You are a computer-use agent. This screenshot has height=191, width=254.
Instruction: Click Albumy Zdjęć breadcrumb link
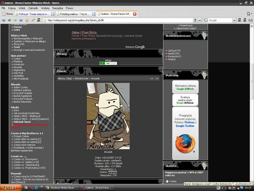pos(65,78)
